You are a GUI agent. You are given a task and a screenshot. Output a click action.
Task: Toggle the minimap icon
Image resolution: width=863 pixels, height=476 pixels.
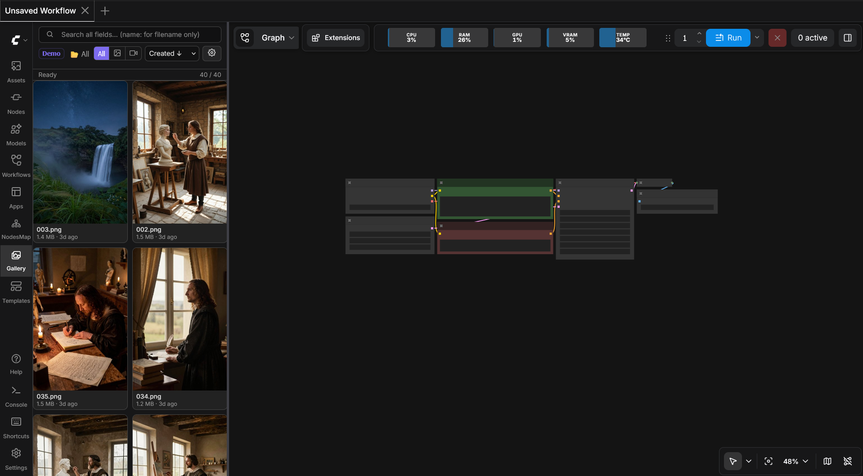pos(827,461)
